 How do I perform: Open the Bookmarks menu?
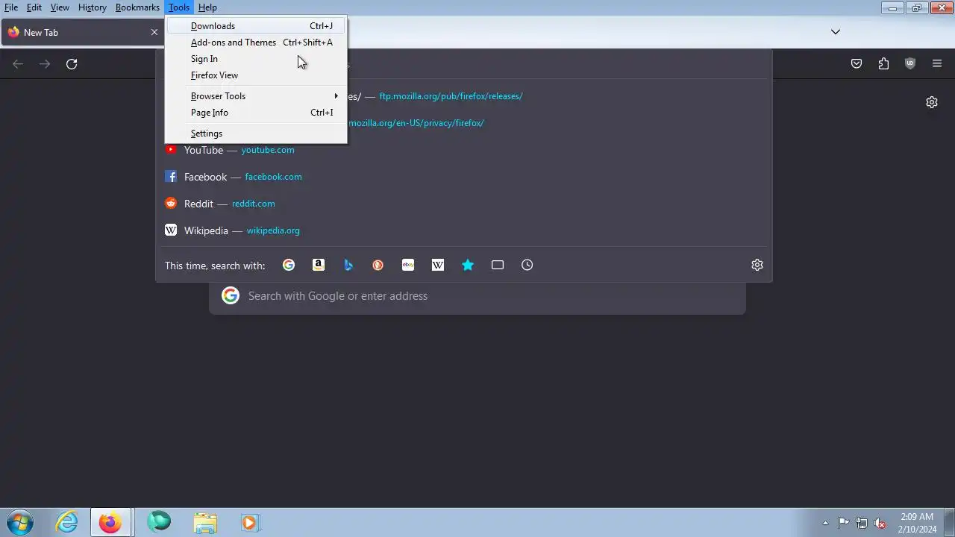pos(137,7)
